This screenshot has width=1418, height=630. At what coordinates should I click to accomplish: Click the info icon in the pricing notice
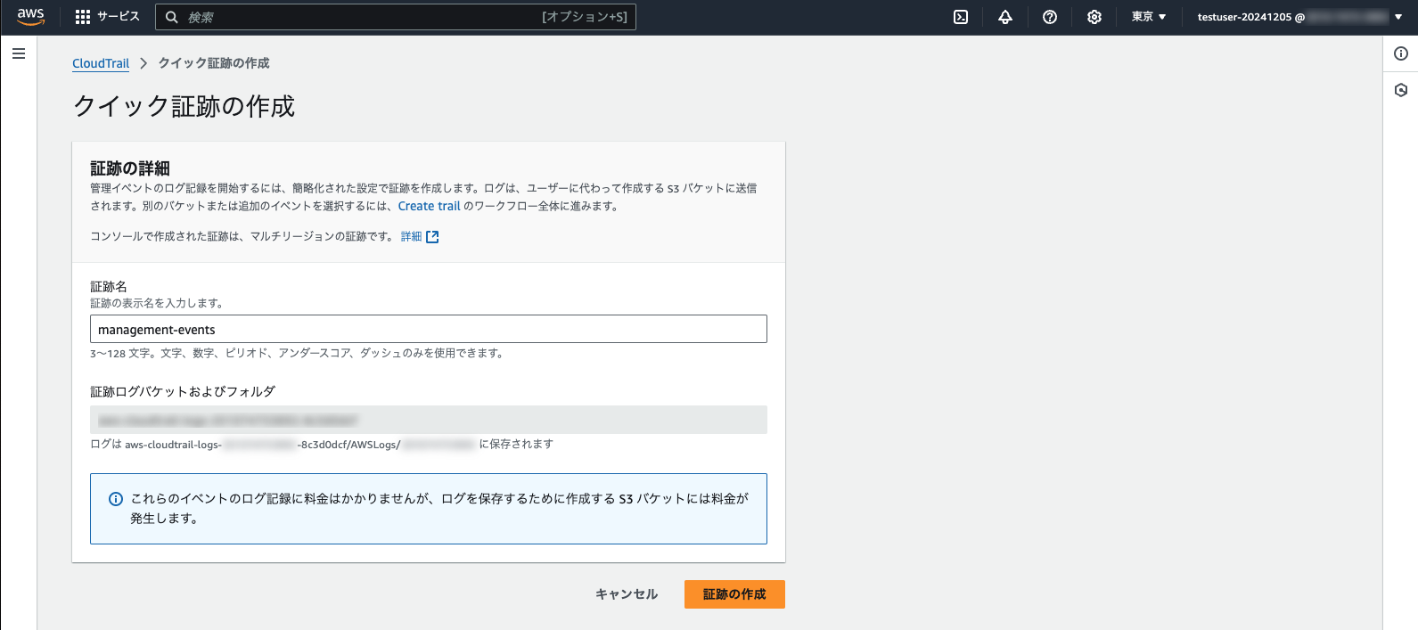click(x=116, y=499)
